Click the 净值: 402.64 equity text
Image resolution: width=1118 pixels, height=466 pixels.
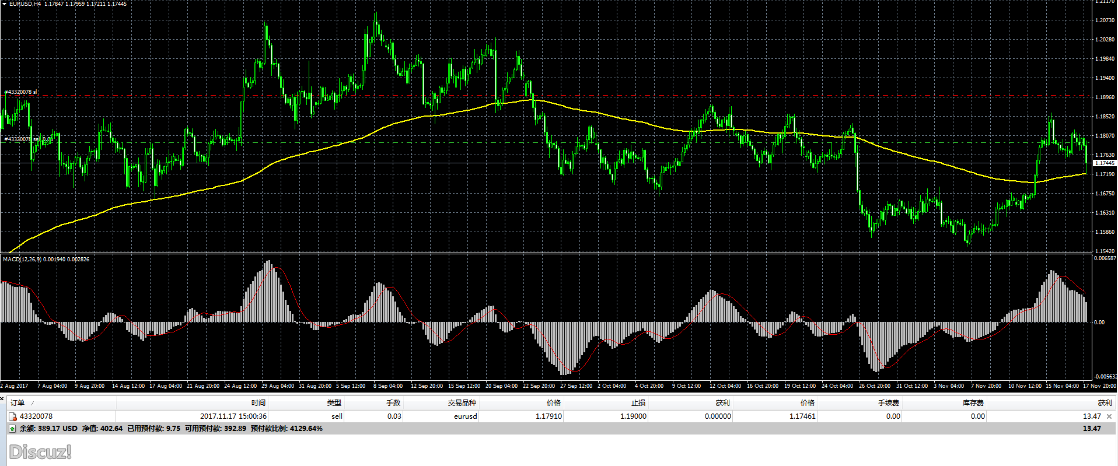[102, 429]
